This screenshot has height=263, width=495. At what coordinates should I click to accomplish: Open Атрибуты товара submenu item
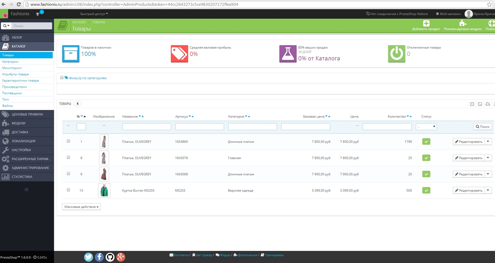click(x=15, y=74)
